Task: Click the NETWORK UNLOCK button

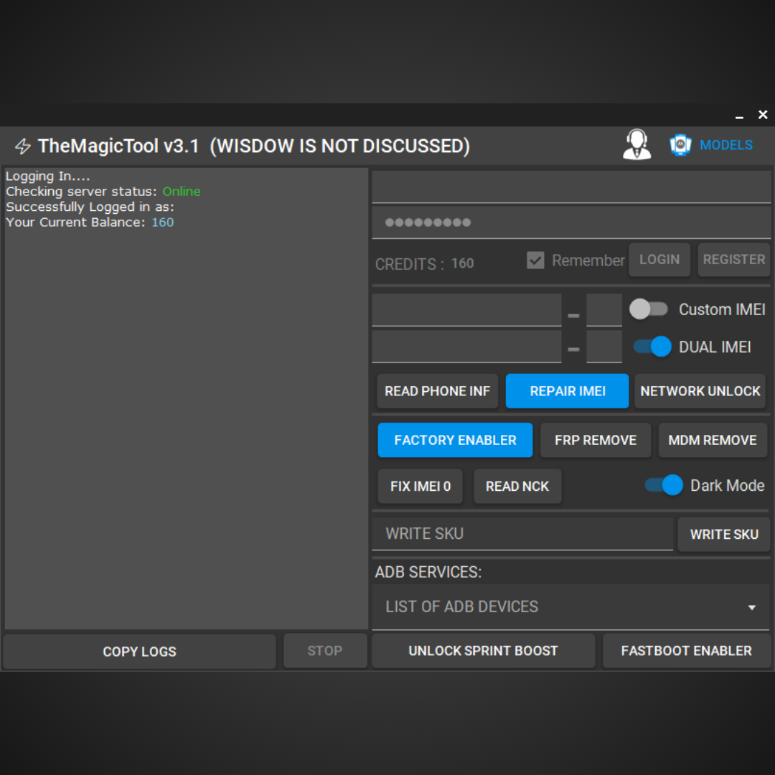Action: 700,391
